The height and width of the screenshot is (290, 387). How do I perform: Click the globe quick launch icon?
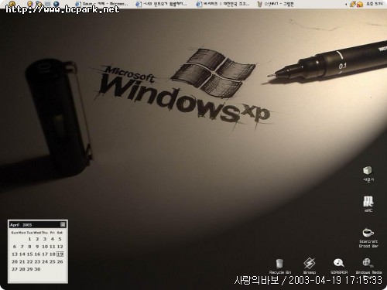click(x=56, y=4)
